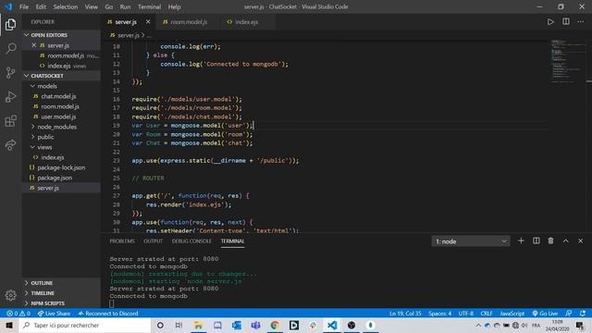Viewport: 592px width, 333px height.
Task: Open the View menu
Action: point(91,6)
